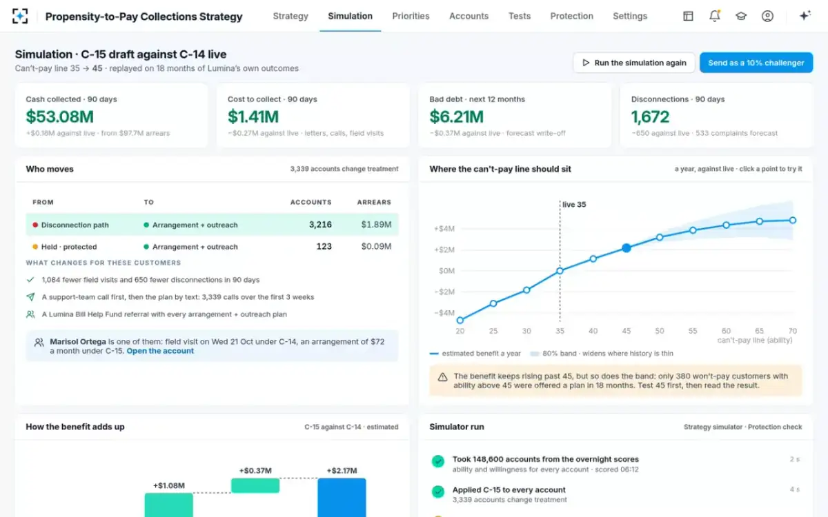Open the user profile icon
This screenshot has height=517, width=828.
[767, 16]
